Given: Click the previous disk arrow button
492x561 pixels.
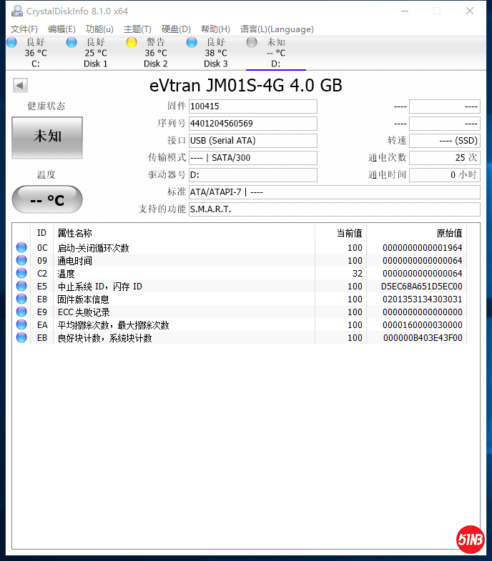Looking at the screenshot, I should [20, 86].
